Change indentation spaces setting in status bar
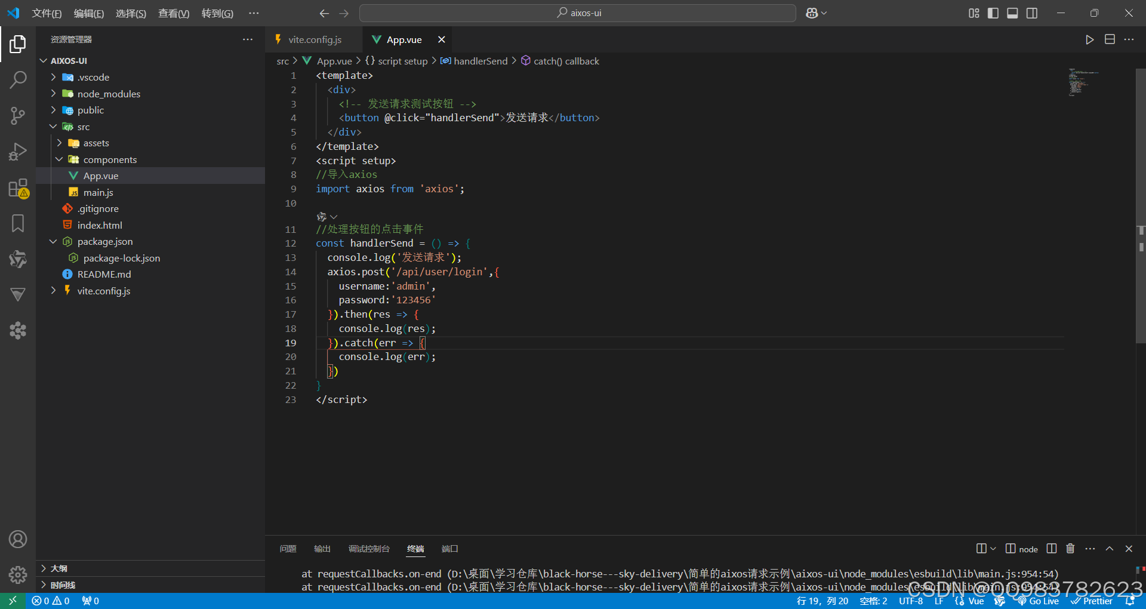Viewport: 1146px width, 609px height. pyautogui.click(x=873, y=601)
